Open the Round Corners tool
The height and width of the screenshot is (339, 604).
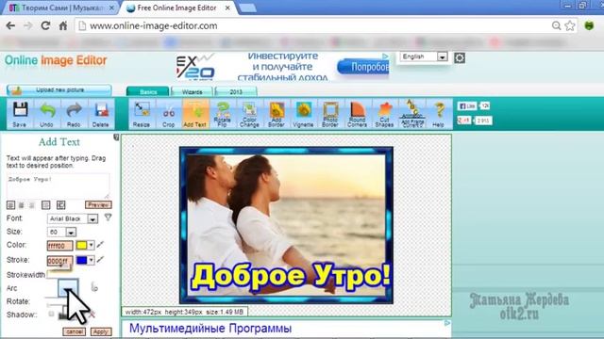point(357,114)
